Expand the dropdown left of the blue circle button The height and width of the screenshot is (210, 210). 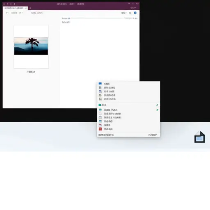(124, 13)
